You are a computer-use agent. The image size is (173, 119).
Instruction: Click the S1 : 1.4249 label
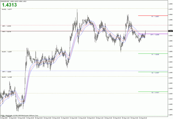[155, 55]
